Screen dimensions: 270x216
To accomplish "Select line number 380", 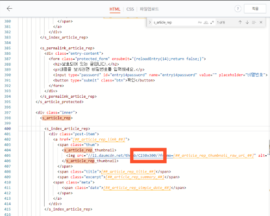I will pos(8,21).
